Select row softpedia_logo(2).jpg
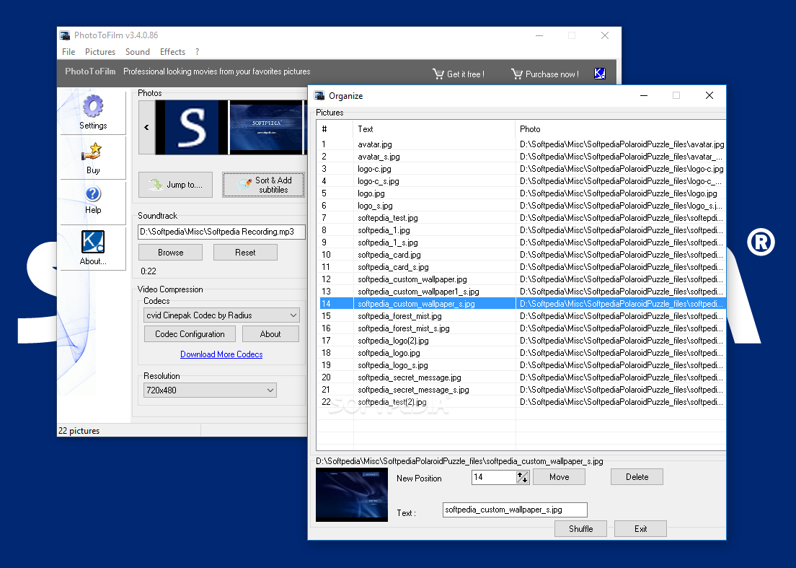This screenshot has height=568, width=796. click(521, 341)
